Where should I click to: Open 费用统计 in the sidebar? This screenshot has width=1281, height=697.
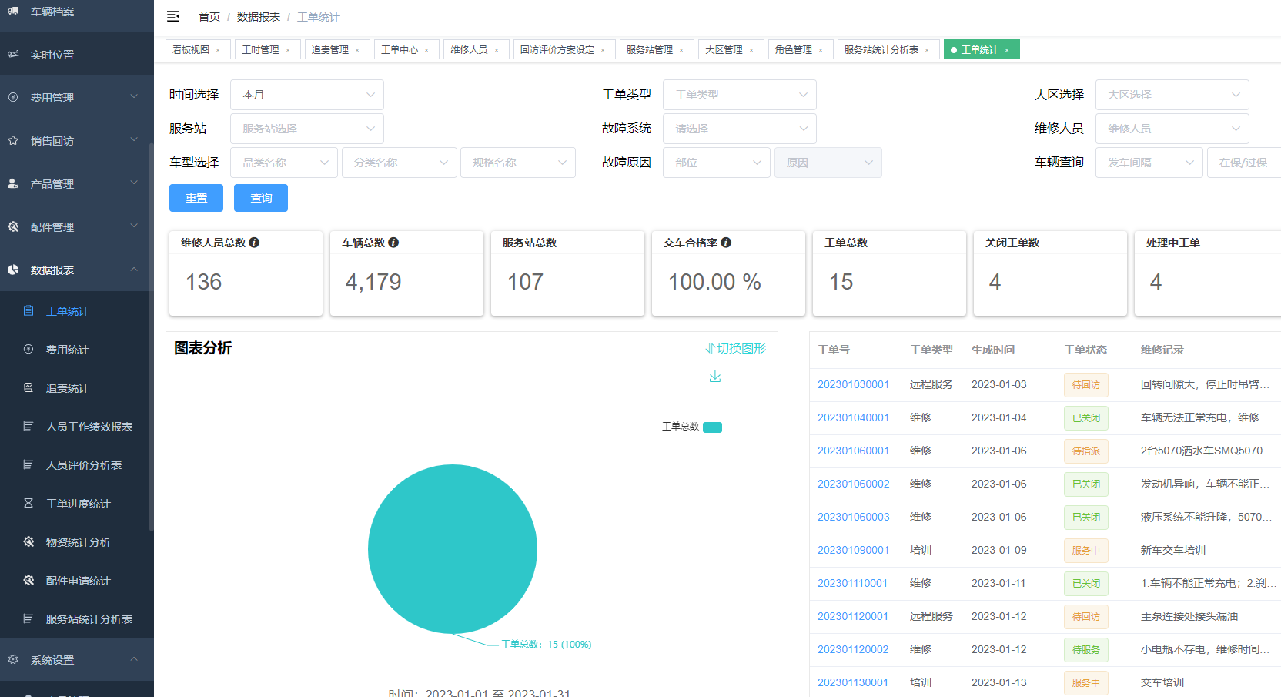click(77, 350)
